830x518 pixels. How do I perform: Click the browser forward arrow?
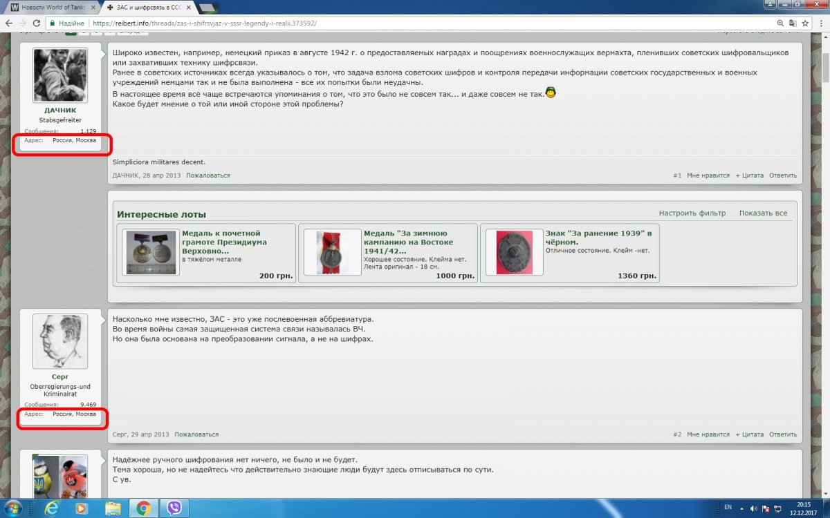click(23, 23)
